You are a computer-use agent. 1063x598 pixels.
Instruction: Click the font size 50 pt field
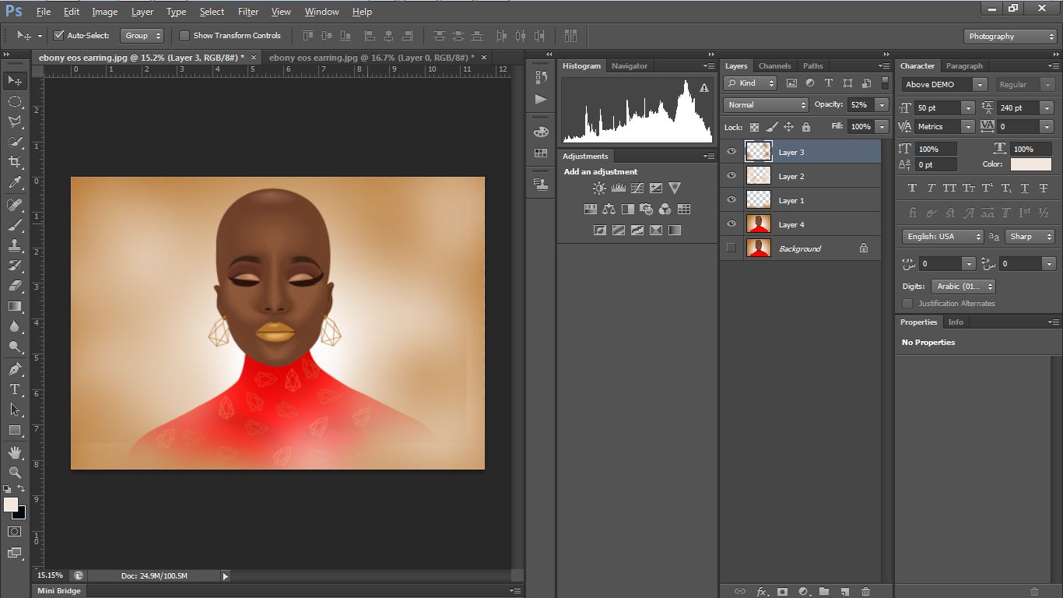(939, 108)
